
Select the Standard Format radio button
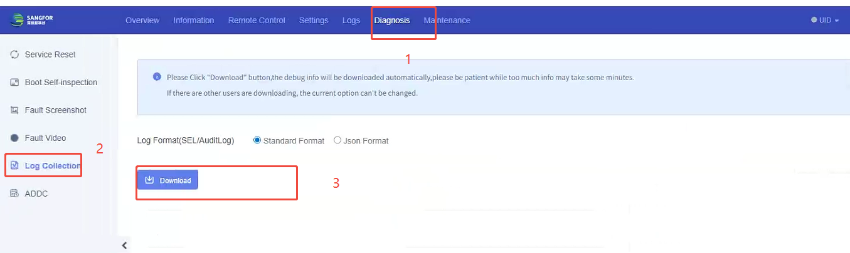257,140
